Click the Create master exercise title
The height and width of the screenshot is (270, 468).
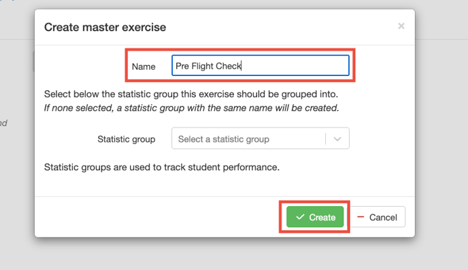coord(105,27)
